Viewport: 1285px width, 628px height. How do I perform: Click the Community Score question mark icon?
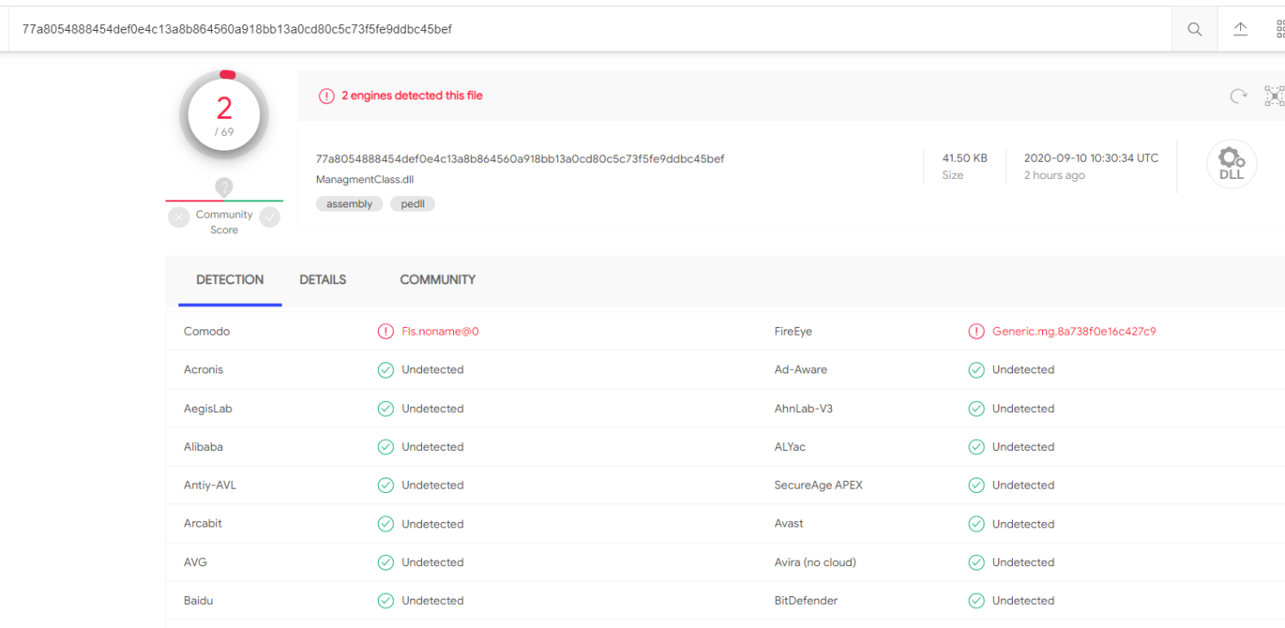click(224, 187)
